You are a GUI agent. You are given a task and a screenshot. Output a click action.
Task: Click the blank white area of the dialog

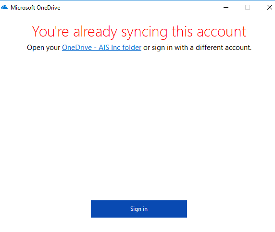click(x=138, y=122)
